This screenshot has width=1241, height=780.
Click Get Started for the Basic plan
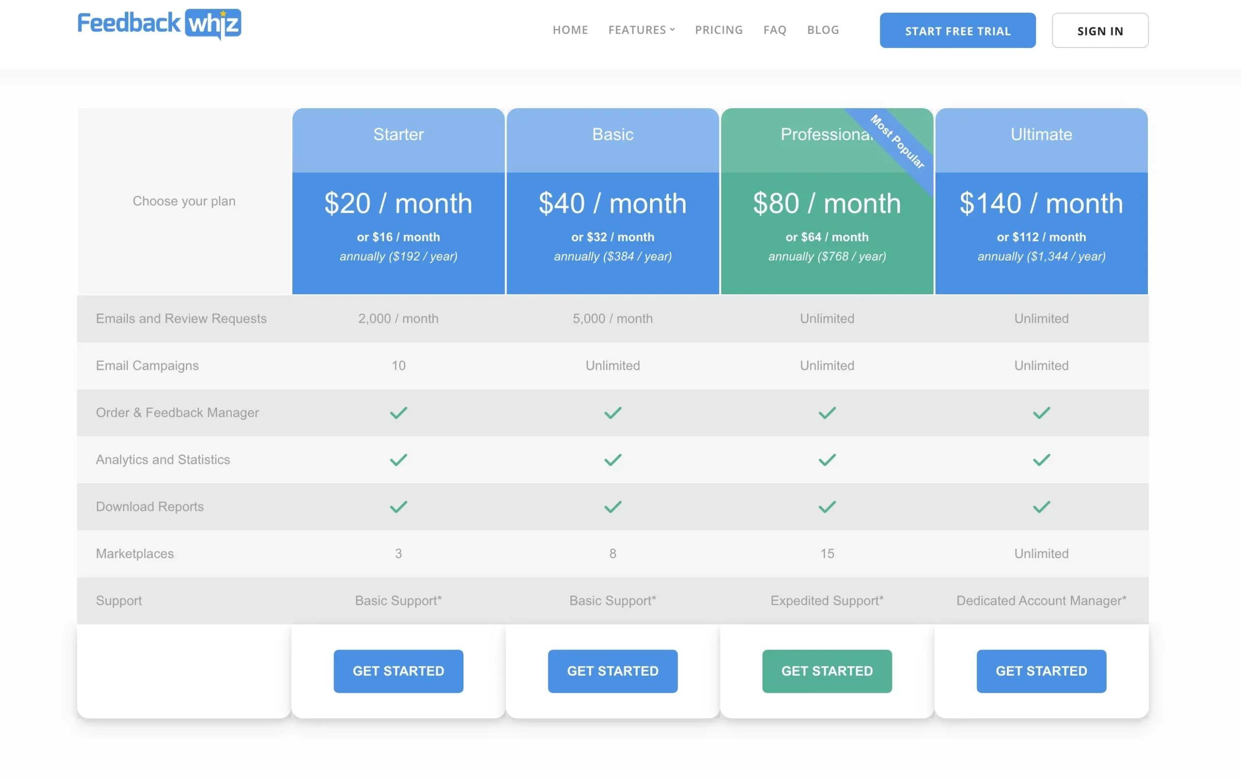click(x=612, y=670)
